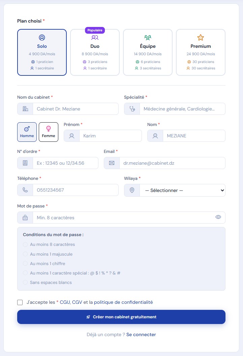243x356 pixels.
Task: Click secretary icon beside '30 secrétaires'
Action: [188, 68]
